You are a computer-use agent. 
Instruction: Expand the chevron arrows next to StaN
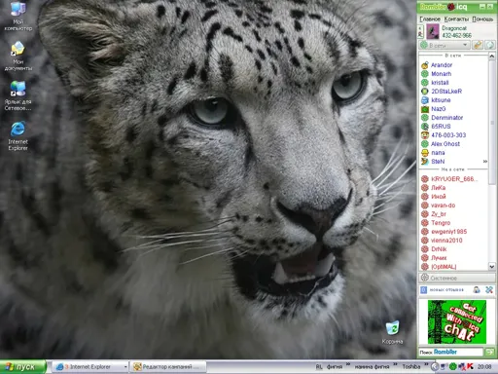[485, 162]
